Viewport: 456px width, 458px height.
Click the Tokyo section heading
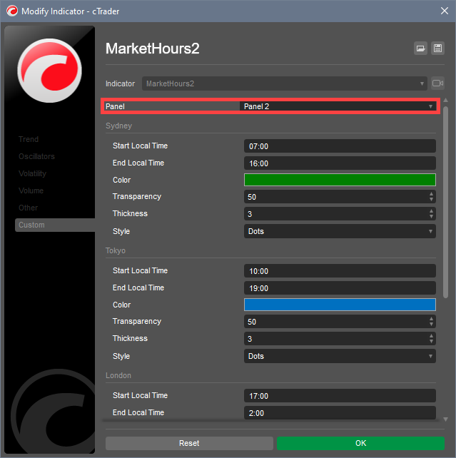point(116,250)
